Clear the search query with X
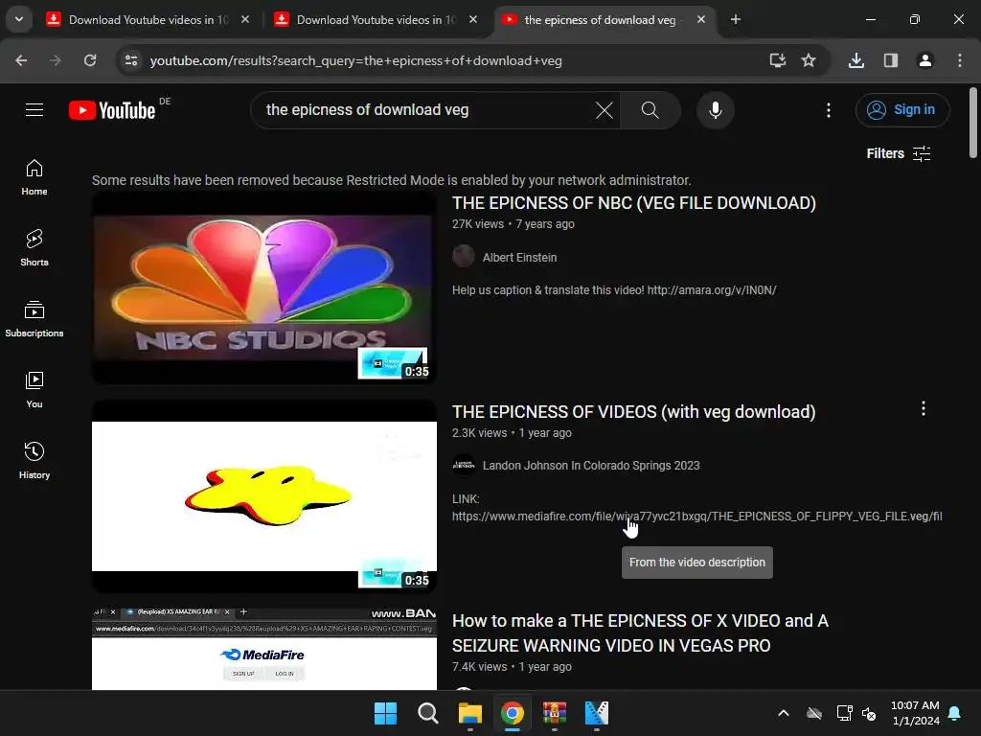This screenshot has width=981, height=736. point(604,110)
